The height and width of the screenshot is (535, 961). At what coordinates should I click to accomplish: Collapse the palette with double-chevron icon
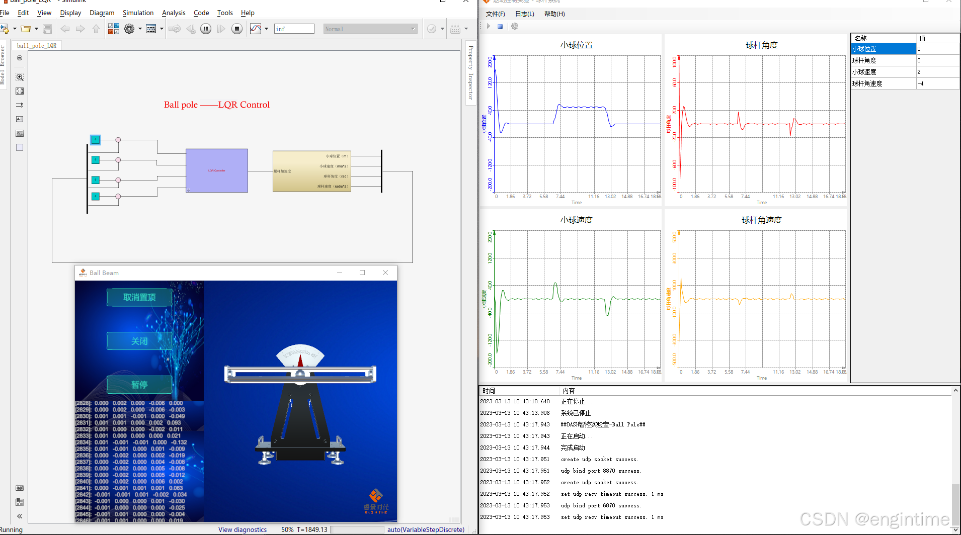(x=20, y=516)
